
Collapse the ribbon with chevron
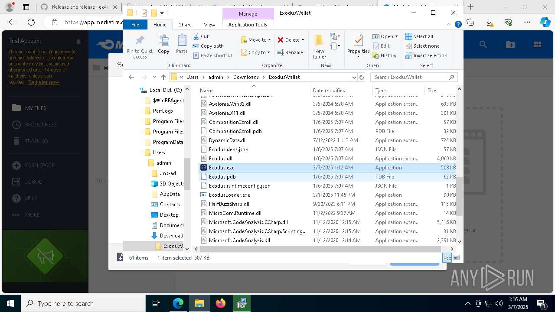449,25
